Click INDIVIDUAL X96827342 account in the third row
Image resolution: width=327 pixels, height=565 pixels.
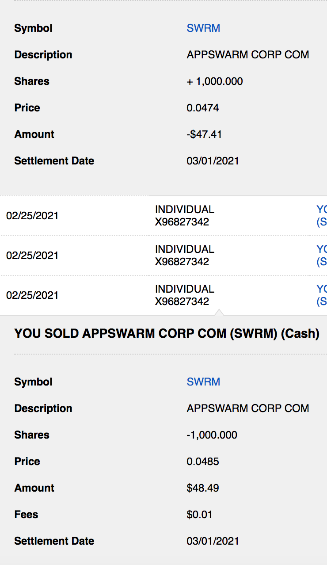click(x=184, y=295)
